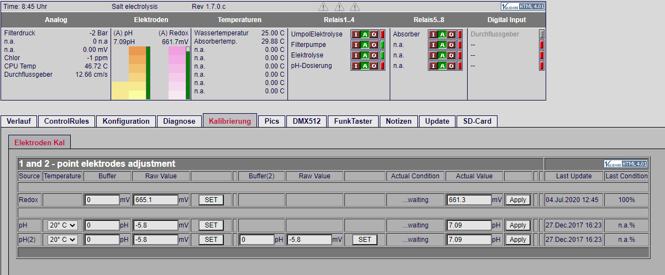Image resolution: width=665 pixels, height=275 pixels.
Task: Switch to the SD-Card tab
Action: pos(477,121)
